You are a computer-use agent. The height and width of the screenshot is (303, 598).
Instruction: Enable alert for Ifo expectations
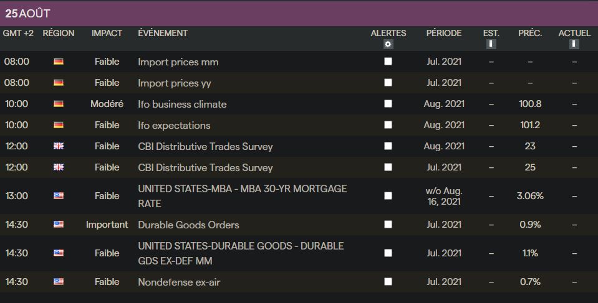tap(388, 125)
